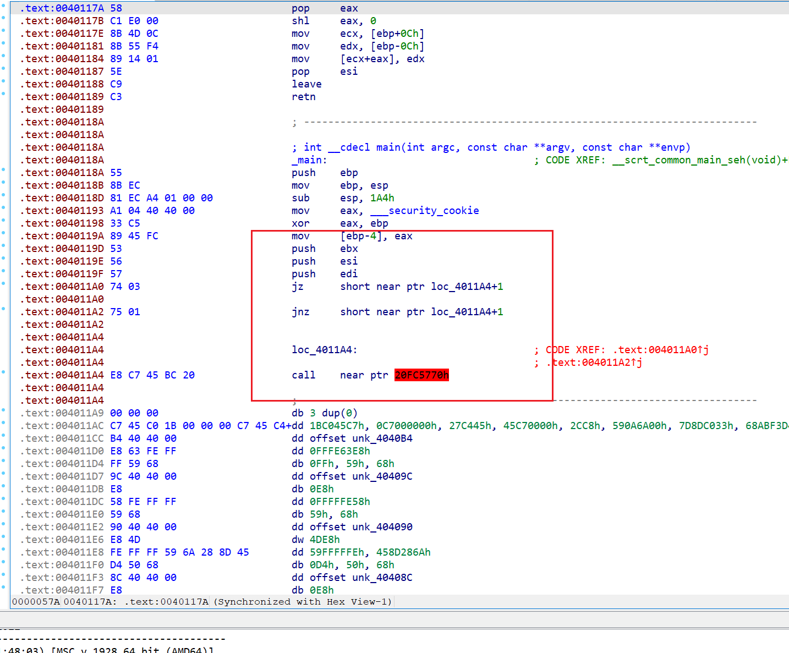Image resolution: width=789 pixels, height=653 pixels.
Task: Click the 0FFFE63E8h dword value
Action: click(340, 451)
